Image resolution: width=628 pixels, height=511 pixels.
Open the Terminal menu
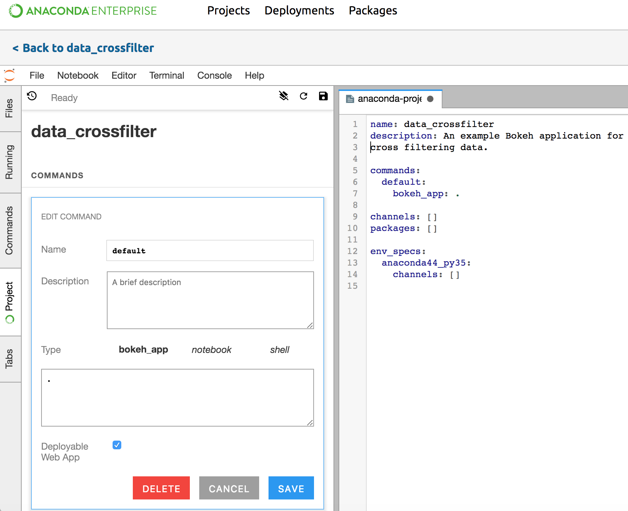point(167,75)
